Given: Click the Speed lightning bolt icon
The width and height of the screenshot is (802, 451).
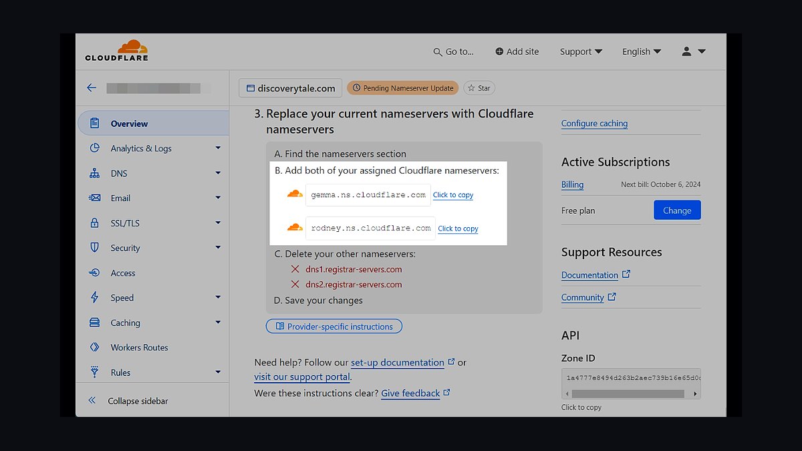Looking at the screenshot, I should pyautogui.click(x=95, y=297).
